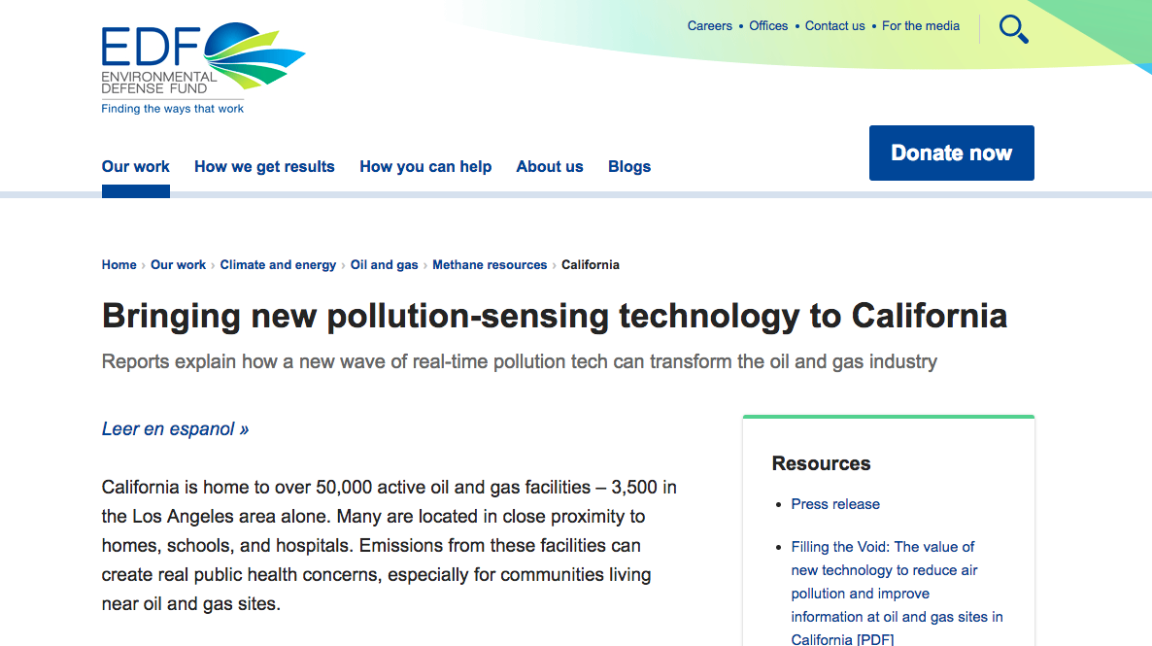Open the Blogs navigation item
Screen dimensions: 1152x646
click(629, 167)
